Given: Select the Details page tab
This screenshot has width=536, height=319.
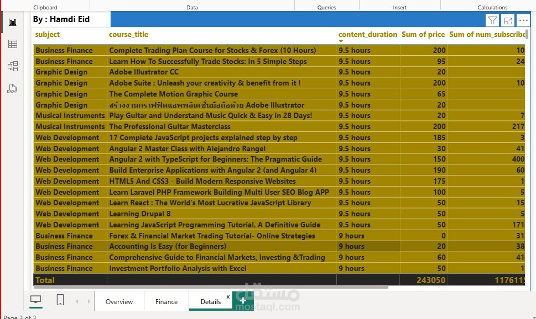Looking at the screenshot, I should (x=211, y=301).
